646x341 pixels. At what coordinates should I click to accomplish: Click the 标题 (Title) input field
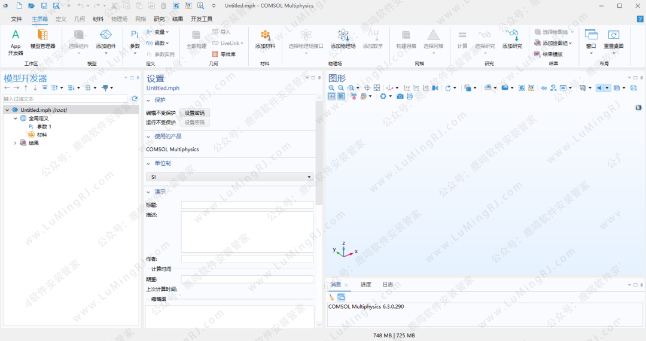247,205
